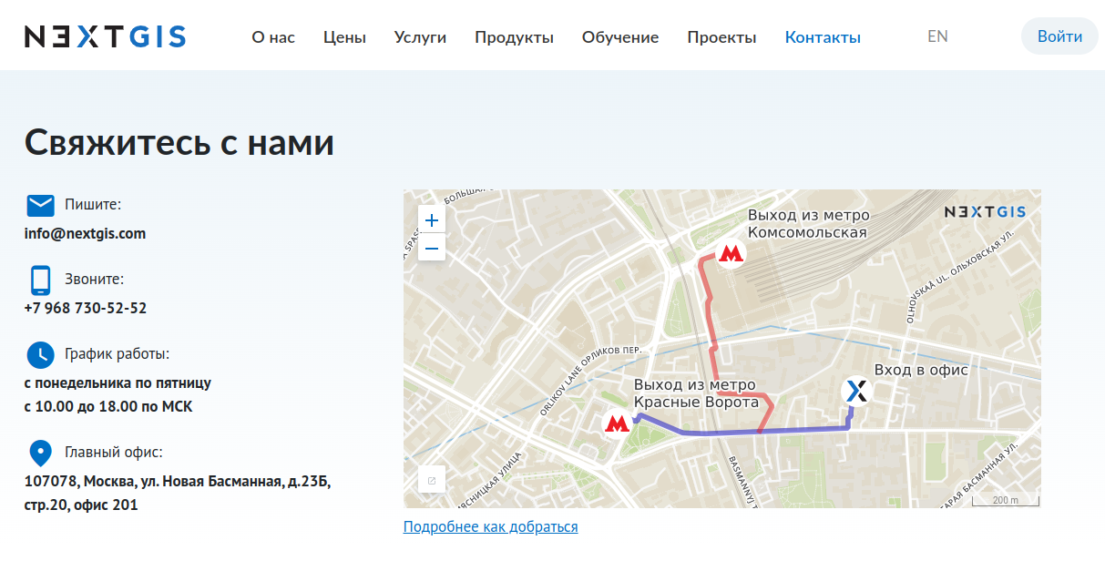
Task: Click the Свяжитесь с нами heading
Action: tap(179, 143)
